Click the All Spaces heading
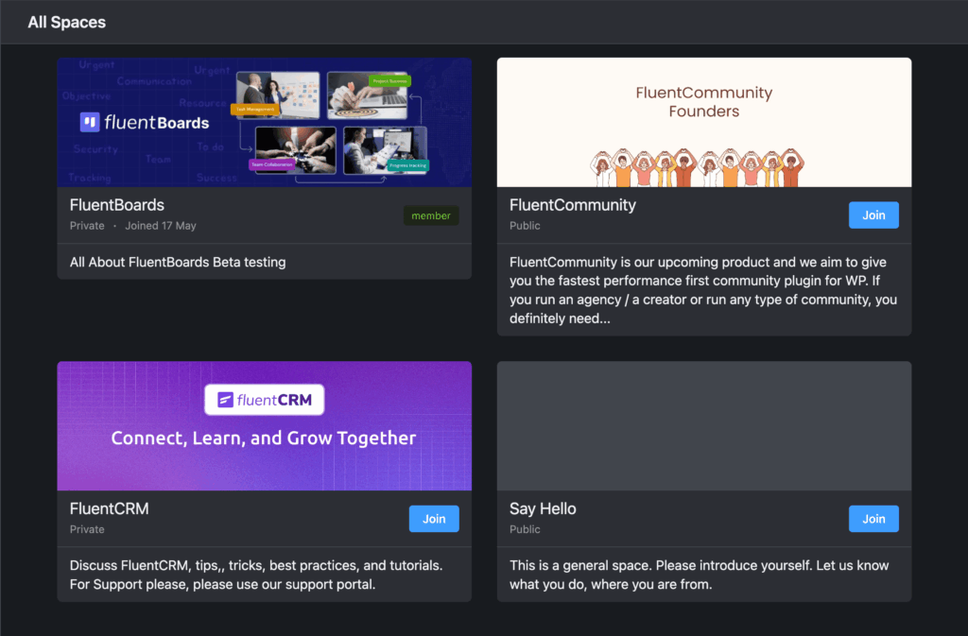The height and width of the screenshot is (636, 968). pyautogui.click(x=67, y=22)
